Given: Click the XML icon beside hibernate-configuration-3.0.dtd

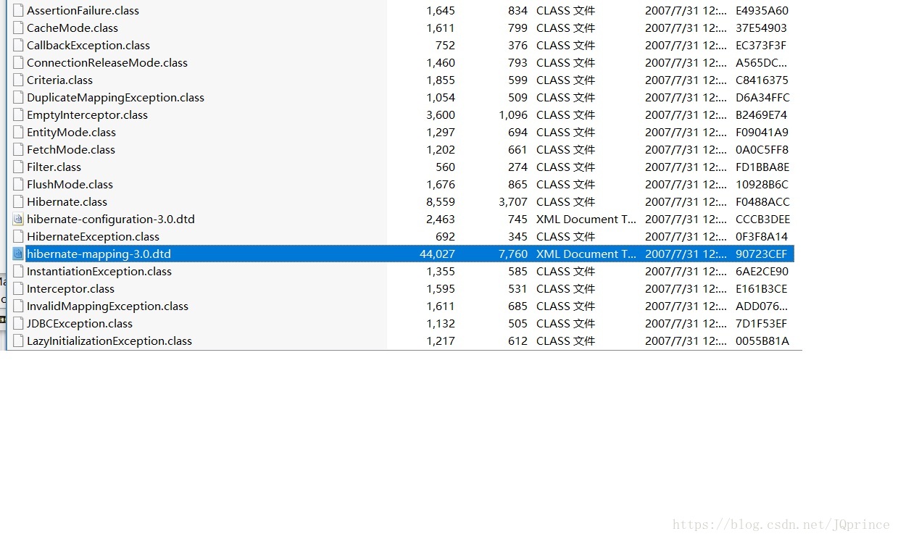Looking at the screenshot, I should pos(17,219).
